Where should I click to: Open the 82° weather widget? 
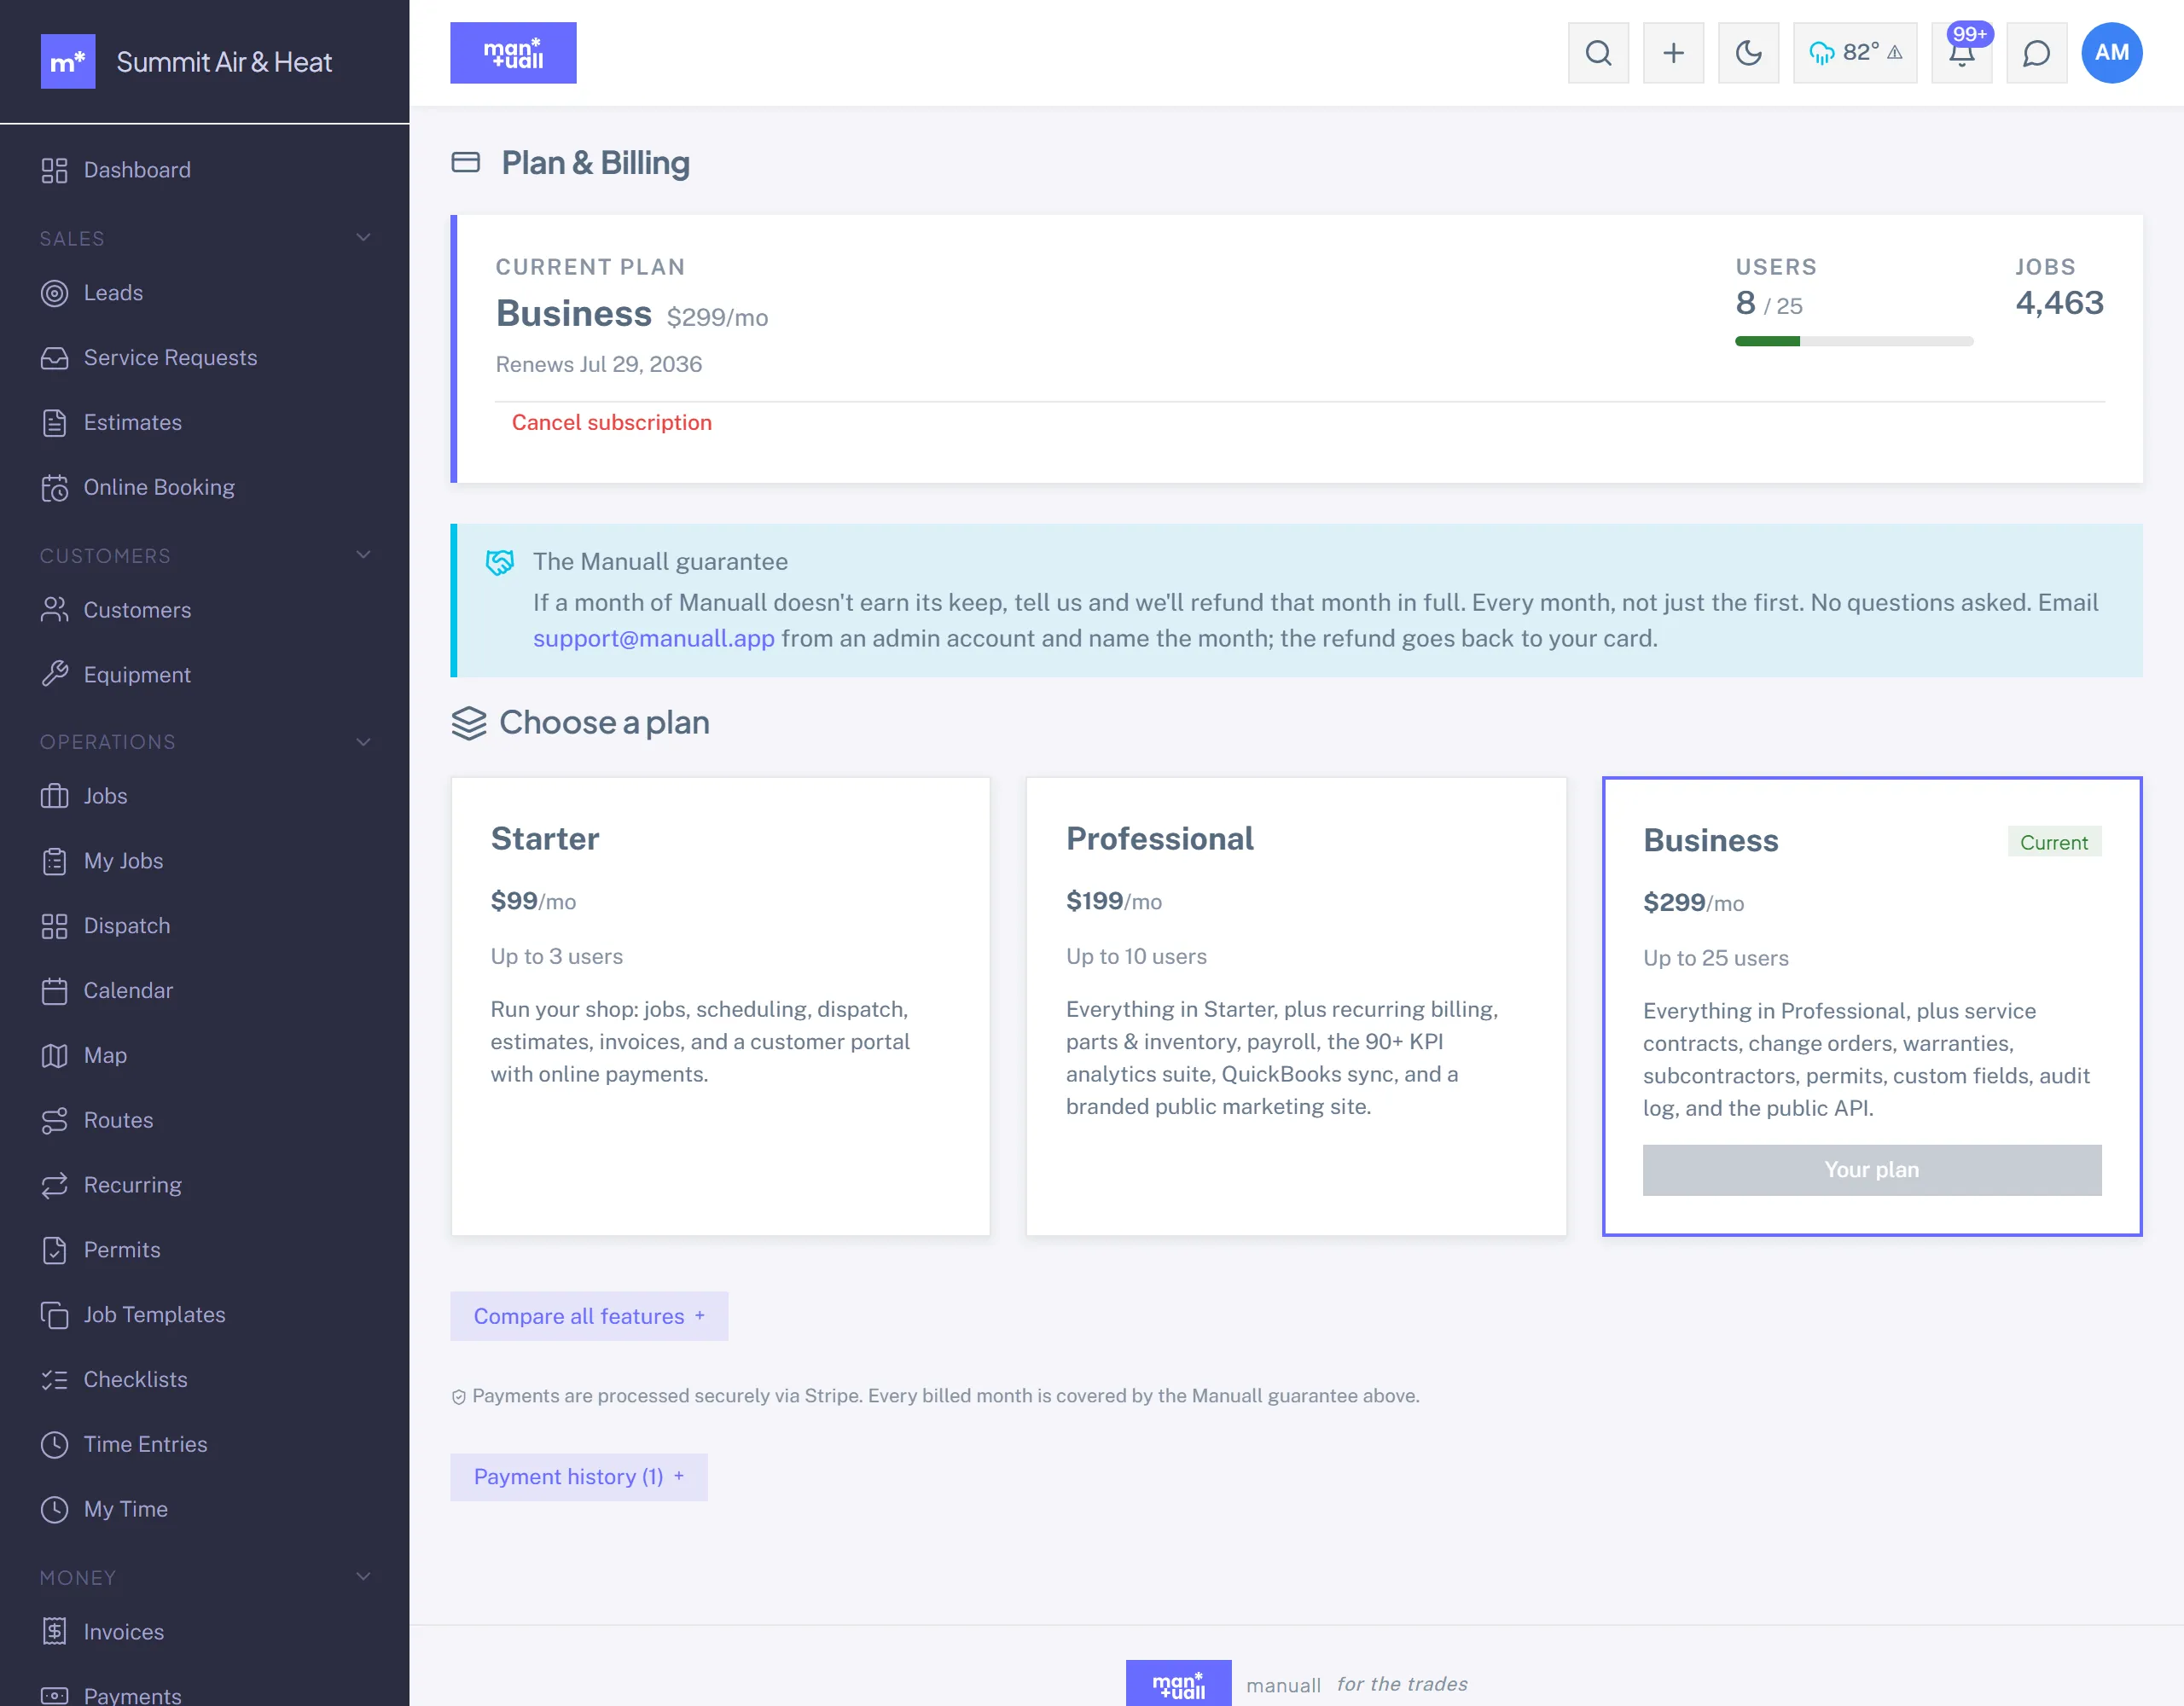click(1855, 53)
